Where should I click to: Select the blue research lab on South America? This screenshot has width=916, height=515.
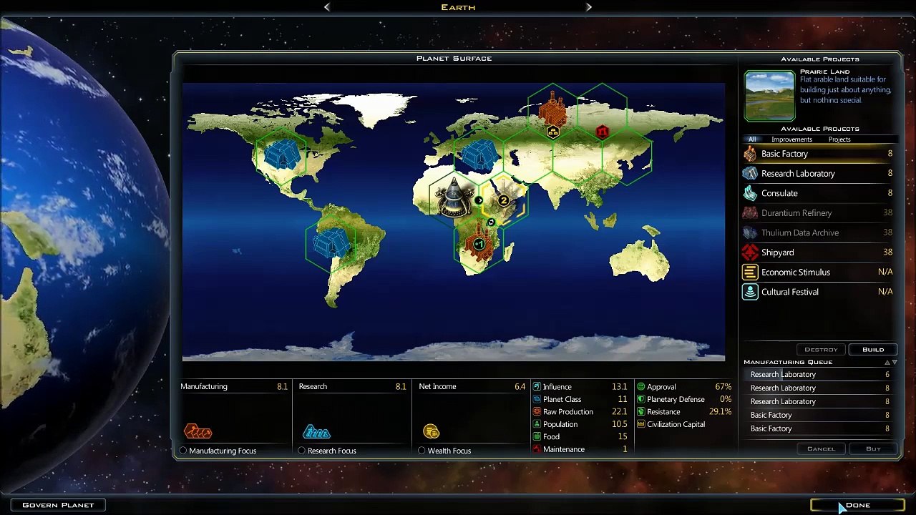coord(331,242)
